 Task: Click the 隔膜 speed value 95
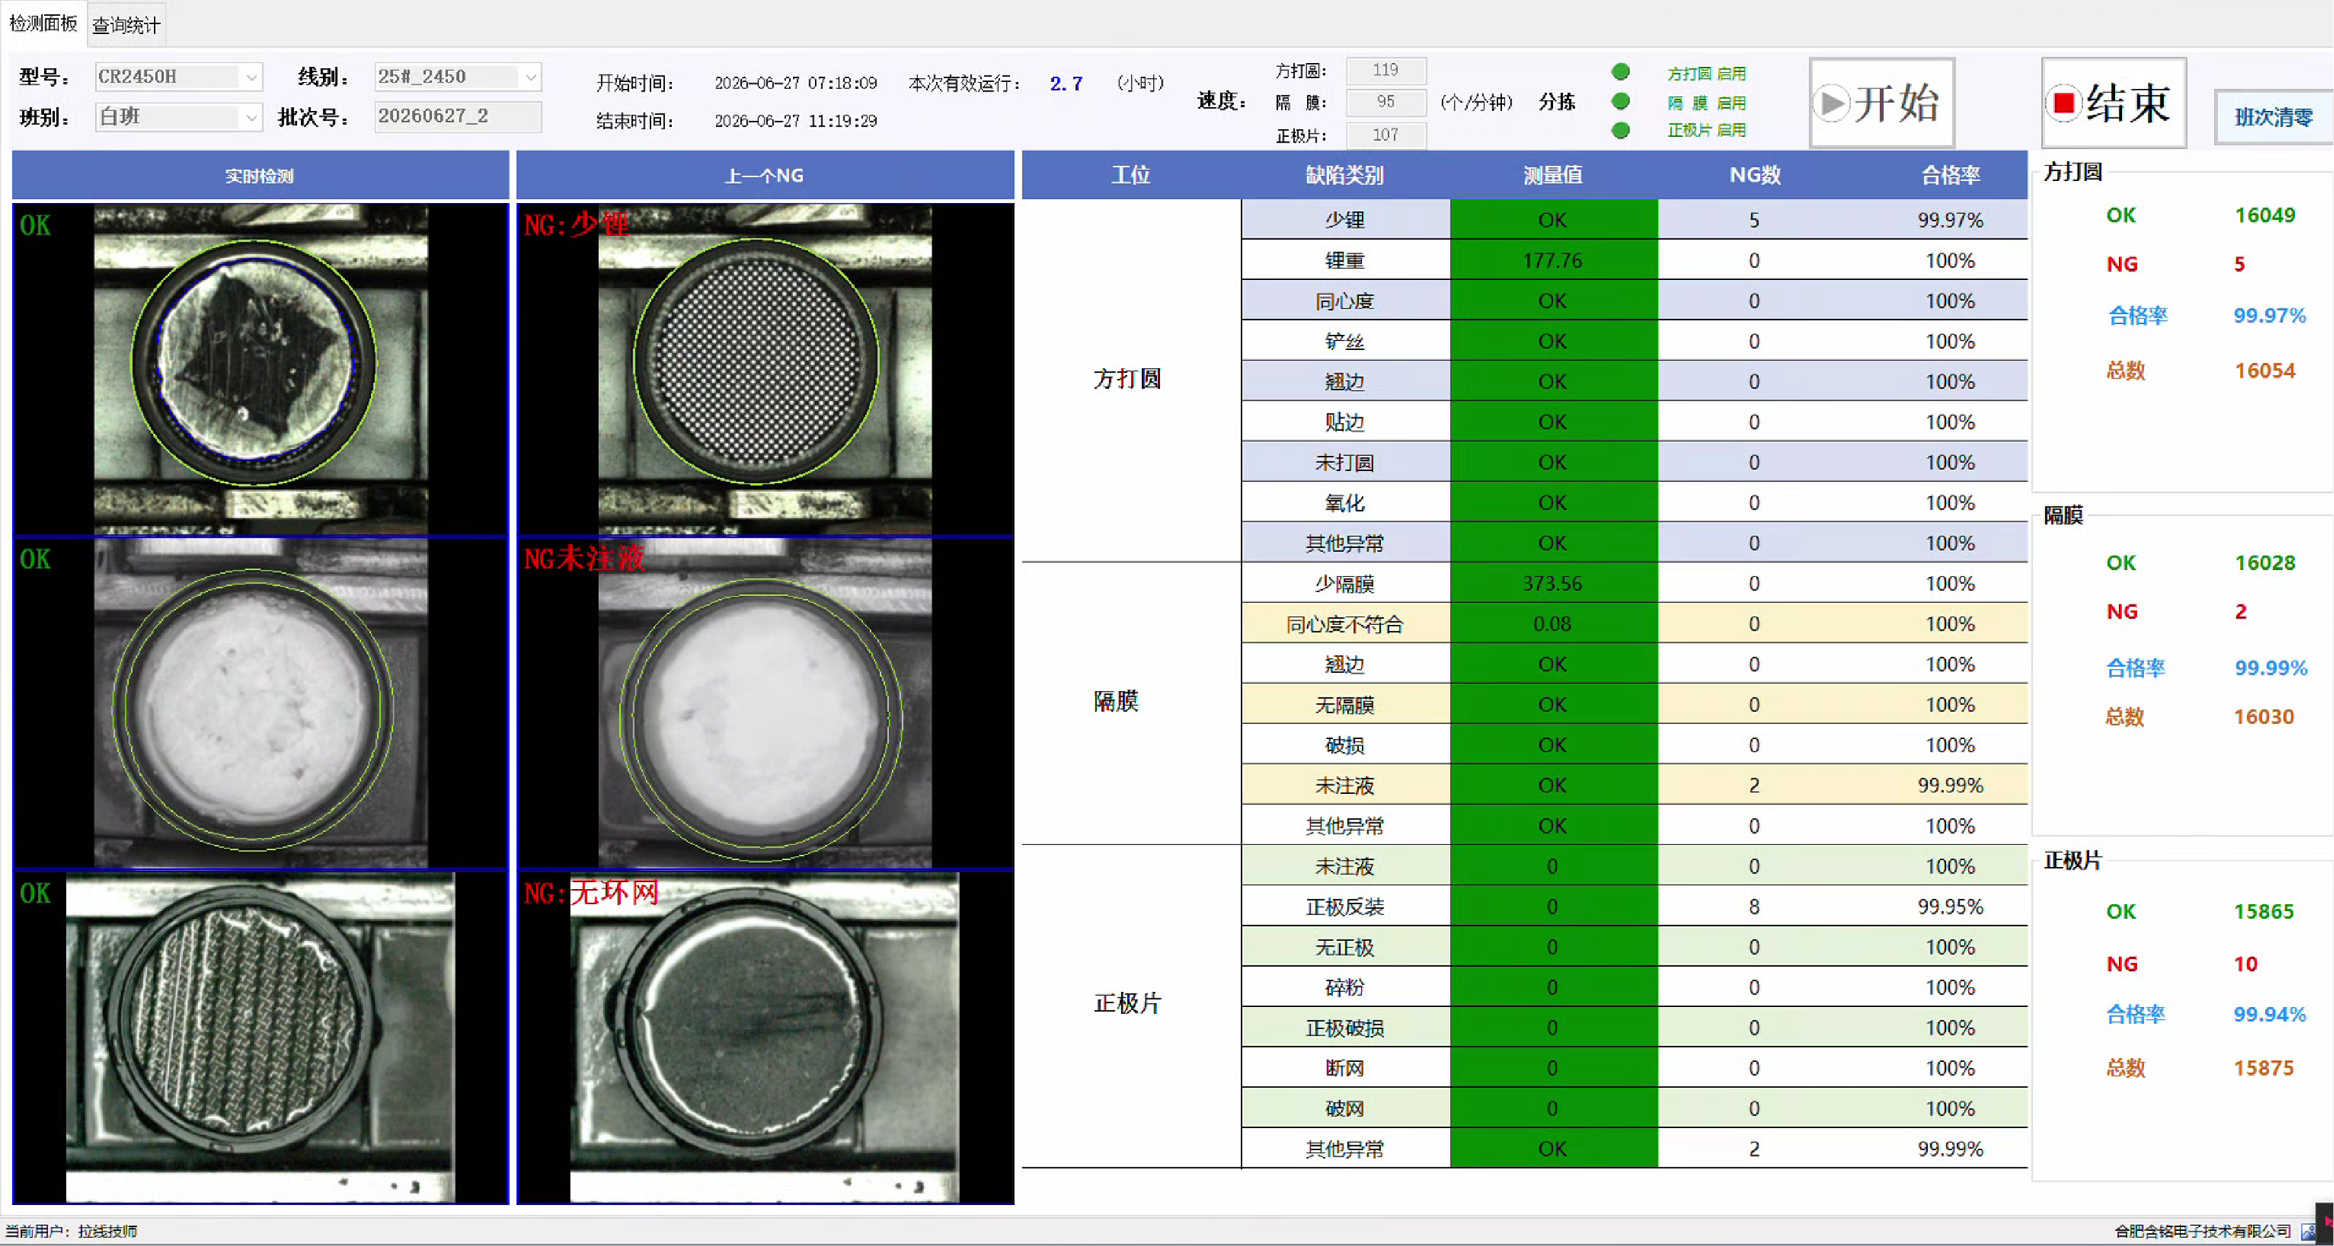pyautogui.click(x=1385, y=102)
